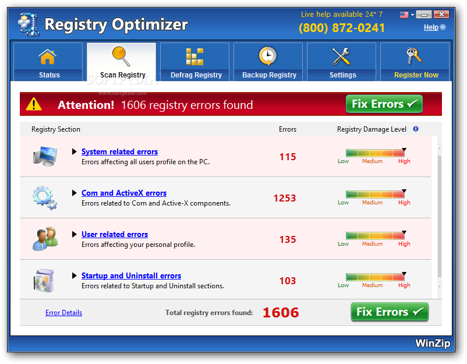Switch to the Status tab
Viewport: 467px width, 364px height.
(x=48, y=62)
